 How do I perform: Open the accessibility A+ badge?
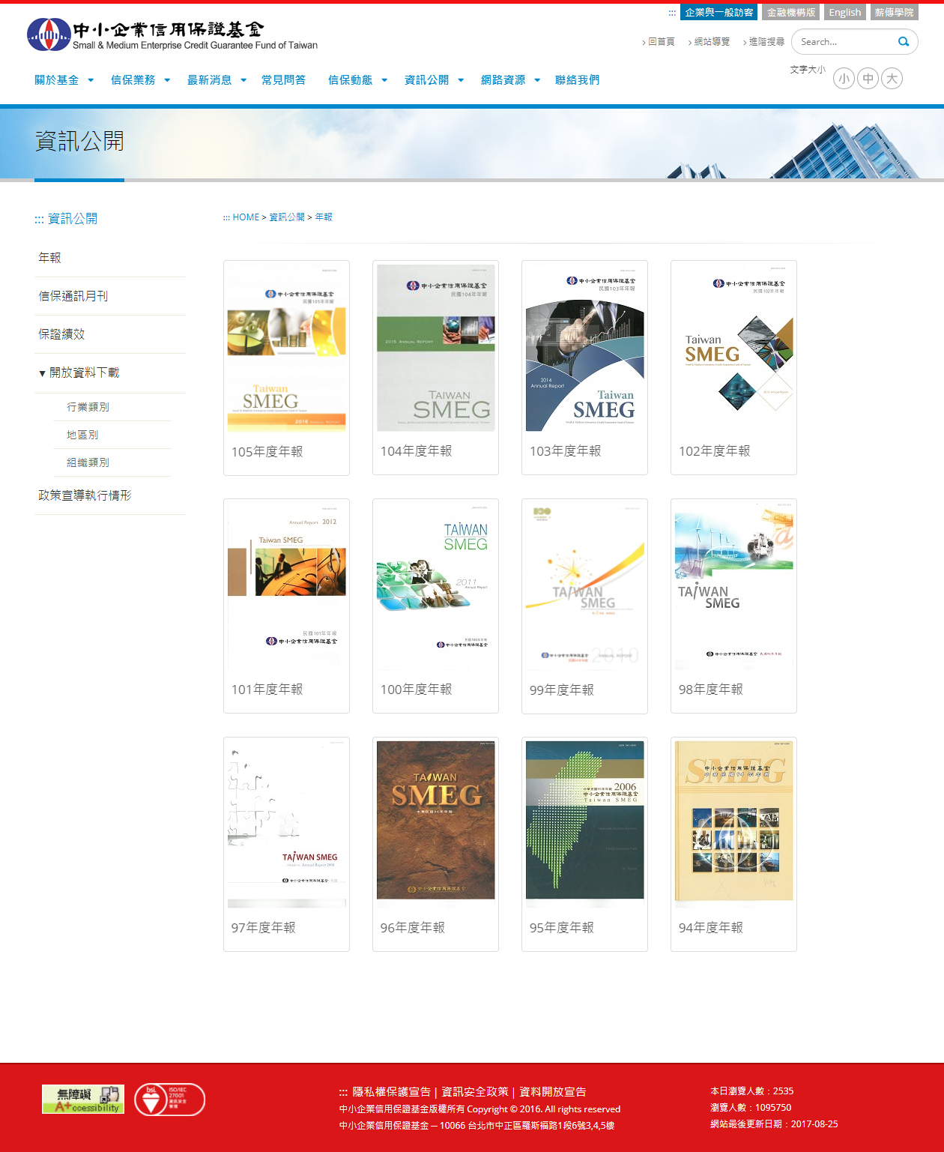(83, 1099)
